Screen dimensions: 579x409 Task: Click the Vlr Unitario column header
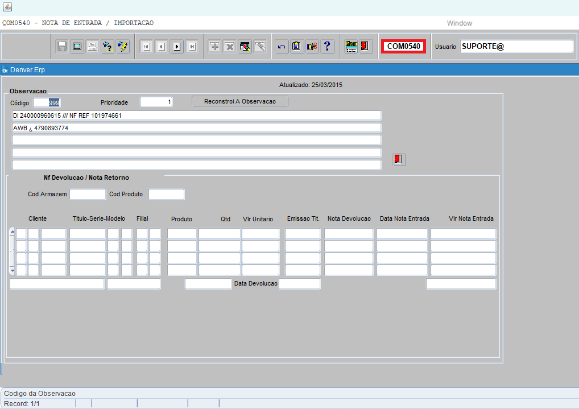coord(258,219)
